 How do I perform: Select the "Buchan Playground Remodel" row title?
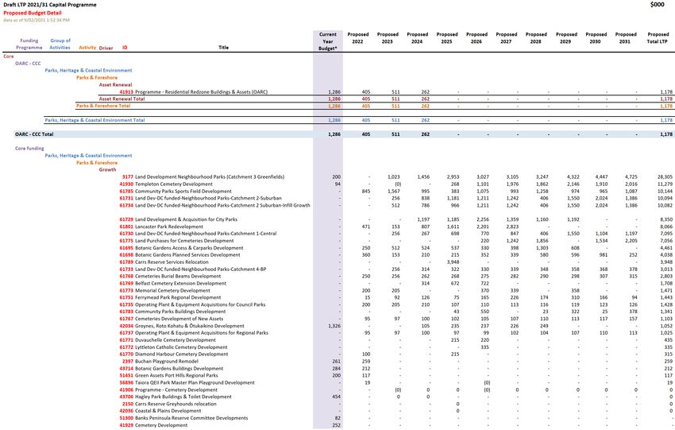tap(167, 361)
